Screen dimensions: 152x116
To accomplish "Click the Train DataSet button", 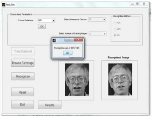I will point(23,51).
